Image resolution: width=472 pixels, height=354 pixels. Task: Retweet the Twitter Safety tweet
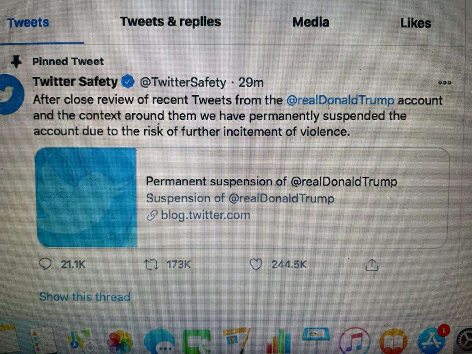(x=151, y=265)
